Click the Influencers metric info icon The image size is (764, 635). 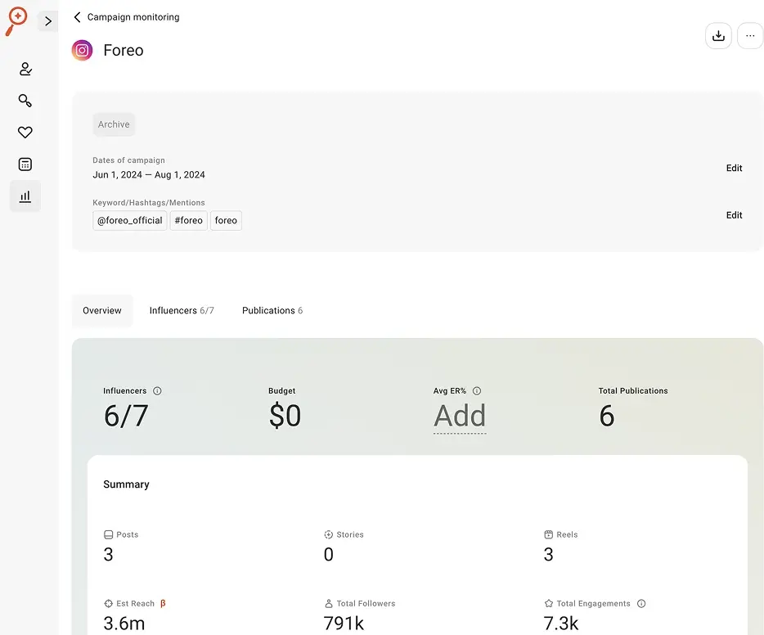coord(155,390)
